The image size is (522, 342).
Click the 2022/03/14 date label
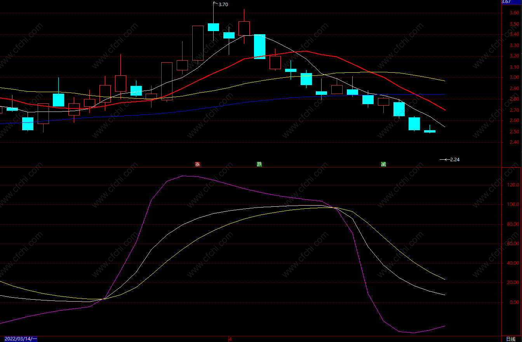(x=21, y=339)
